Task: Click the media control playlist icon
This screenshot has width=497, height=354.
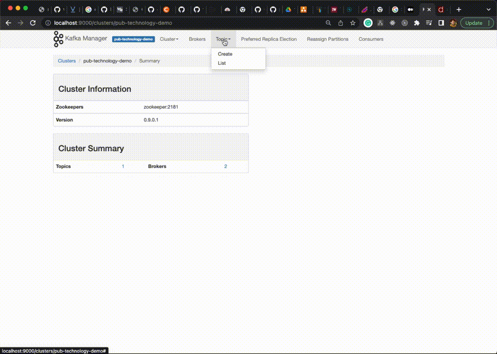Action: point(429,23)
